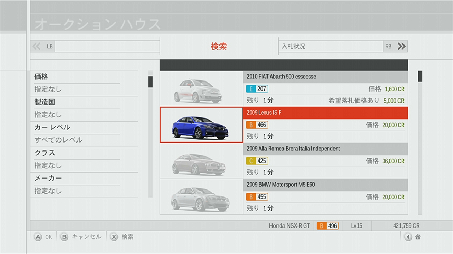Screen dimensions: 453x254
Task: Click 2009 Alfa Romeo Brera Italia Independent title
Action: (293, 149)
